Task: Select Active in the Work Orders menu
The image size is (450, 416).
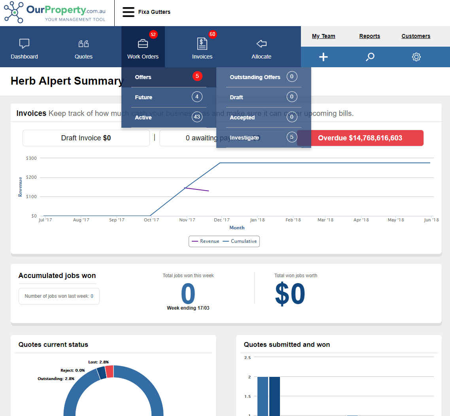Action: (169, 117)
